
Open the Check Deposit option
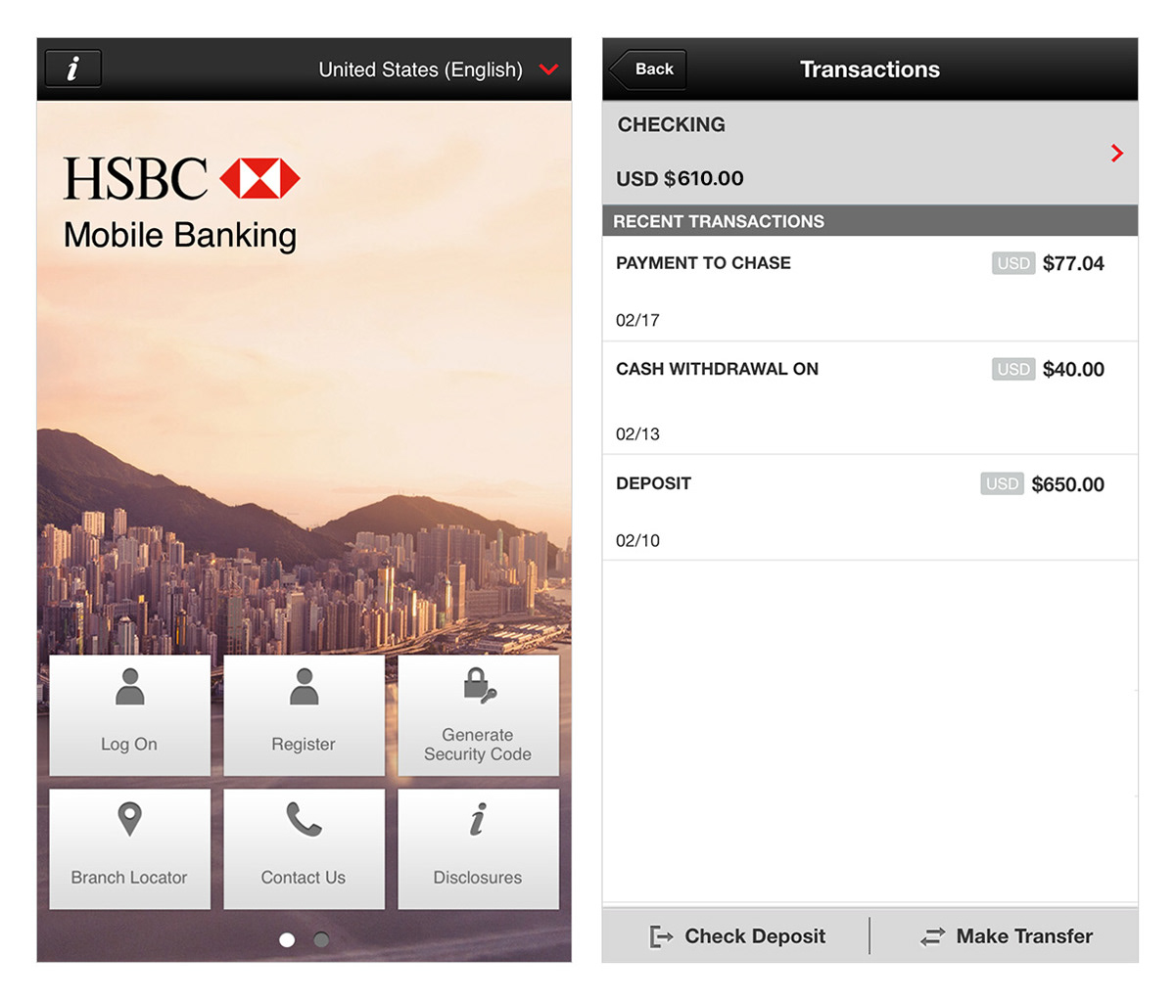pos(736,936)
